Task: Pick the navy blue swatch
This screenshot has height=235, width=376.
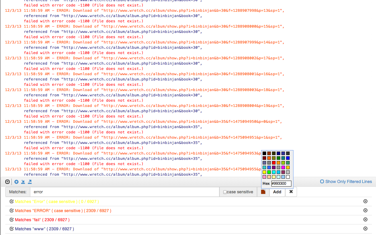Action: click(x=278, y=153)
